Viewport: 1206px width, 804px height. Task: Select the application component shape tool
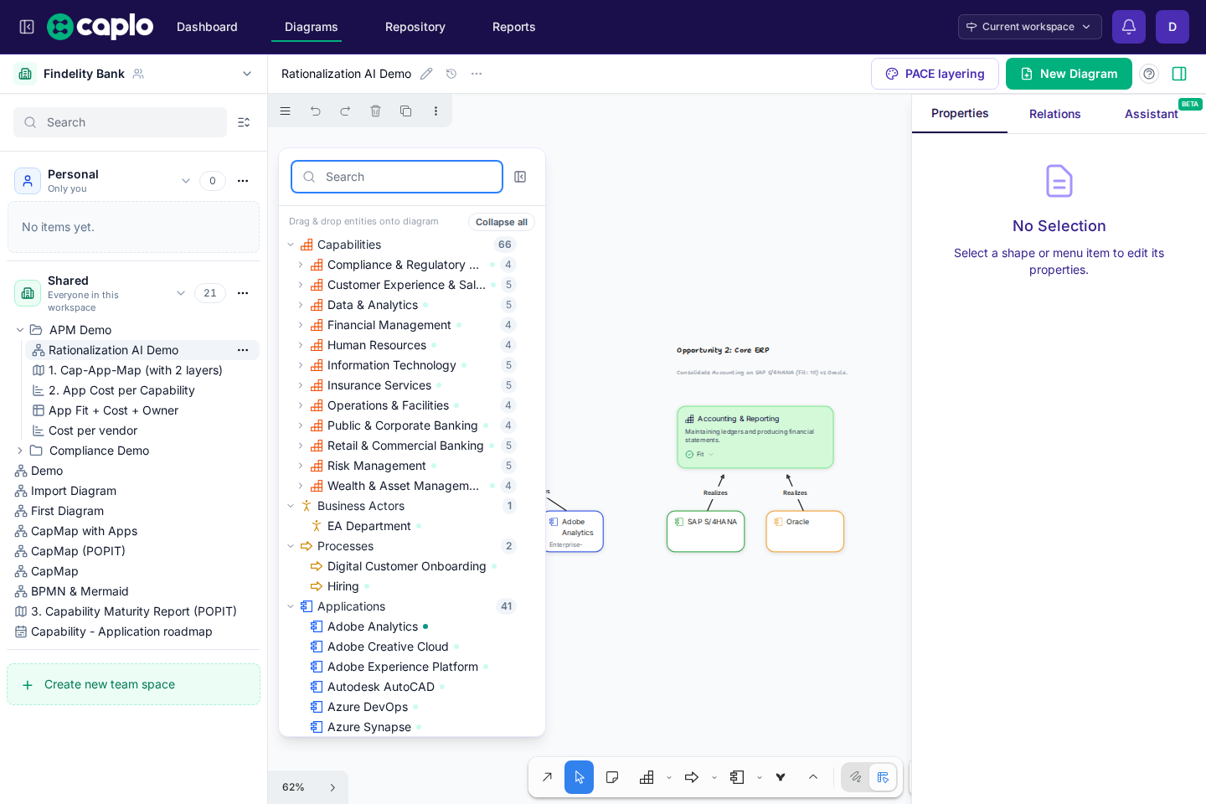point(737,777)
